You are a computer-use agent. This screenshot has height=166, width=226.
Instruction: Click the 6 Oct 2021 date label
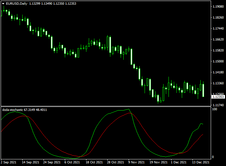tap(72, 162)
